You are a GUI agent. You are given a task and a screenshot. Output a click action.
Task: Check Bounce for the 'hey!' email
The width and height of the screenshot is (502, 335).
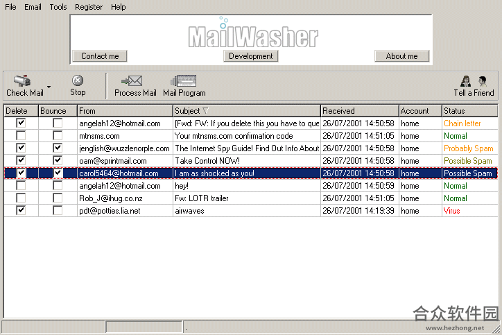tap(58, 185)
